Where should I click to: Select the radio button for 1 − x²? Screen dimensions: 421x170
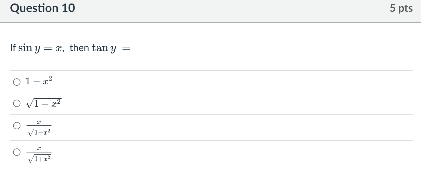(16, 82)
